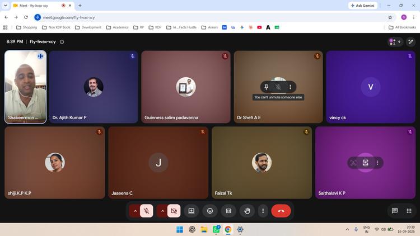Click the Present now screen share icon
Screen dimensions: 420x236
tap(192, 211)
